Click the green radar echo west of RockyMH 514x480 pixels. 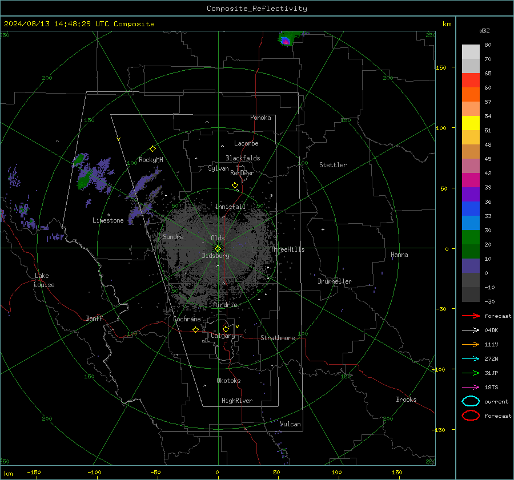tap(84, 180)
